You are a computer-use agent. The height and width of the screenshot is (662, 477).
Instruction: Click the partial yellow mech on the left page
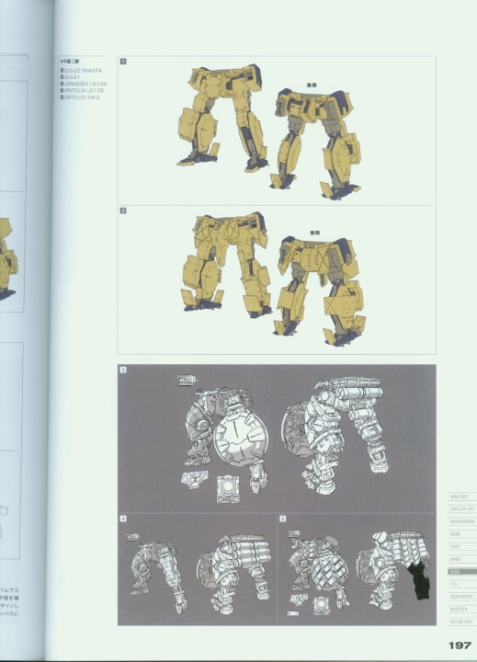click(8, 258)
